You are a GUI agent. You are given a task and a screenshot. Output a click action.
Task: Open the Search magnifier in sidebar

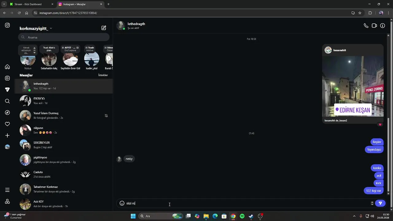point(7,101)
